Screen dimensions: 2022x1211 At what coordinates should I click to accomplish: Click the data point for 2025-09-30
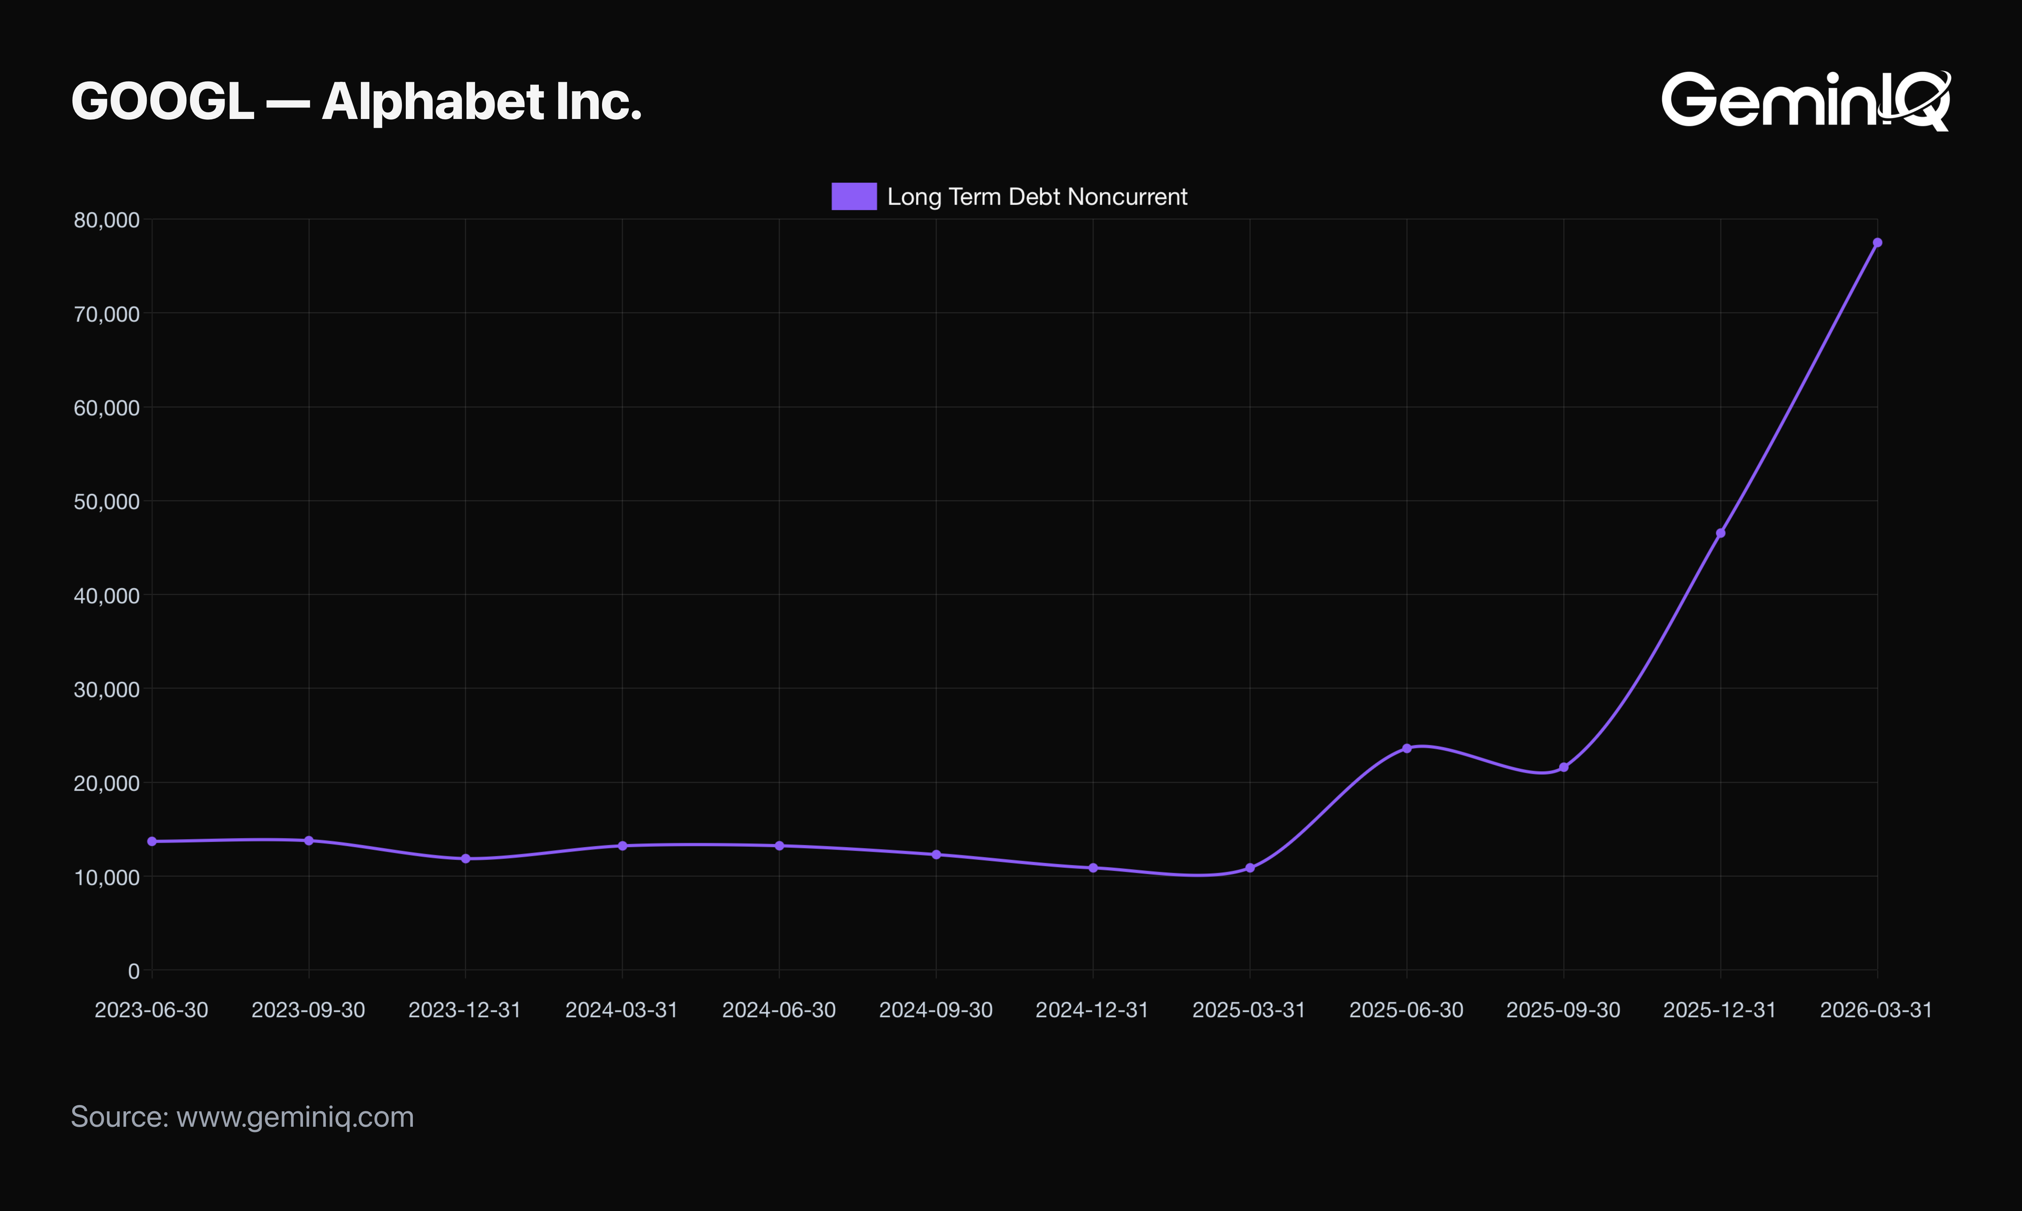point(1564,767)
